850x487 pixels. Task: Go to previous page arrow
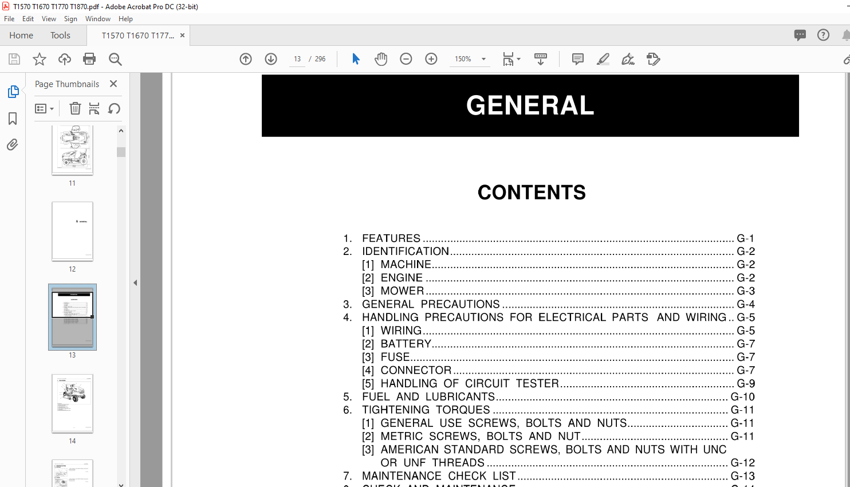(246, 59)
